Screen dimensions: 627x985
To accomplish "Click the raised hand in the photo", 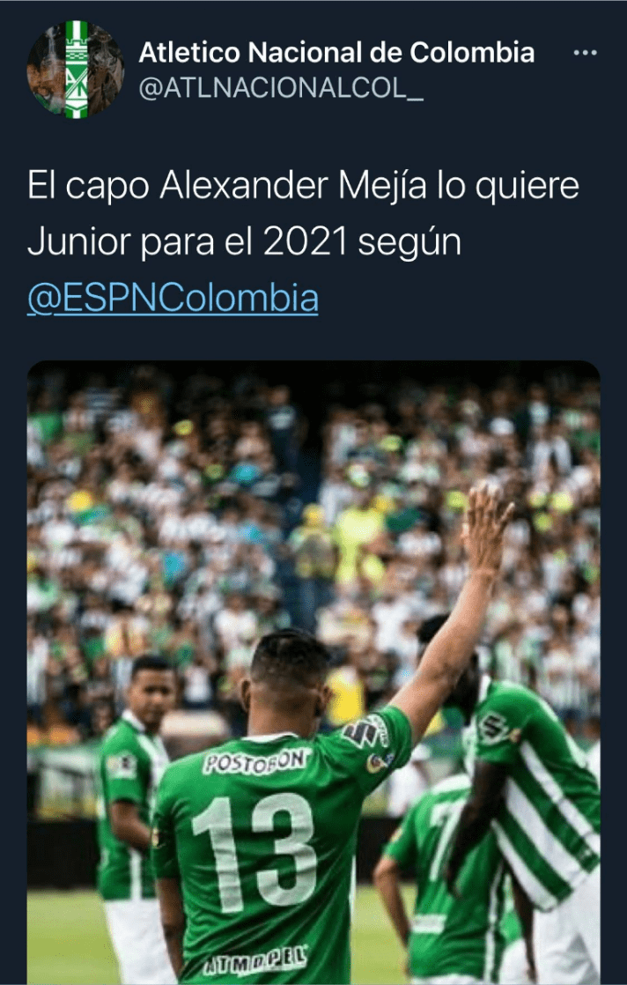I will click(486, 530).
